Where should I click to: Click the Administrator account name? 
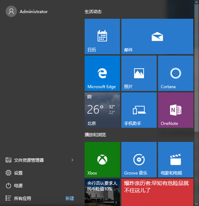click(x=34, y=12)
